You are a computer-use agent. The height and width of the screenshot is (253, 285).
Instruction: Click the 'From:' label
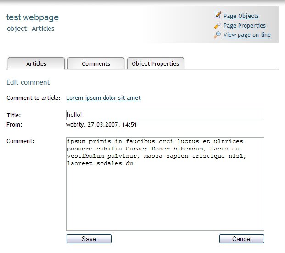click(x=14, y=125)
